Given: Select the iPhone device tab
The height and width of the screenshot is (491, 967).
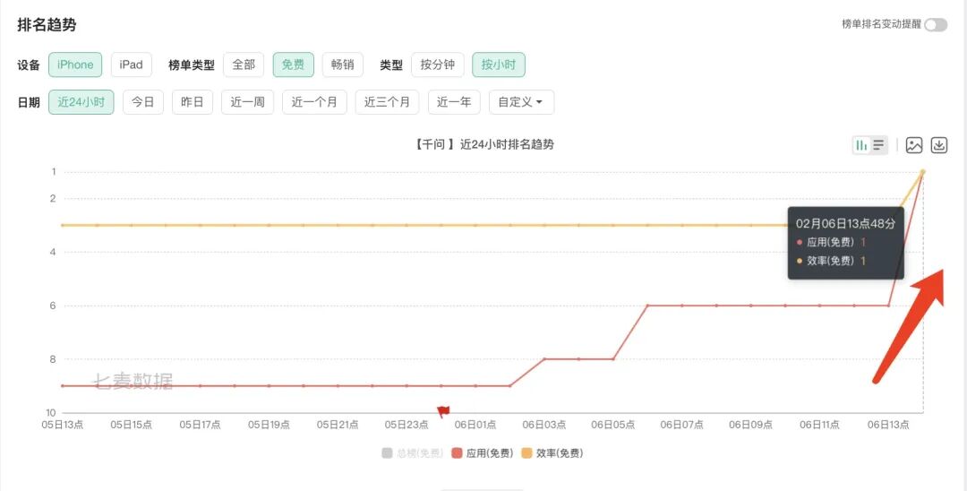Looking at the screenshot, I should tap(75, 65).
